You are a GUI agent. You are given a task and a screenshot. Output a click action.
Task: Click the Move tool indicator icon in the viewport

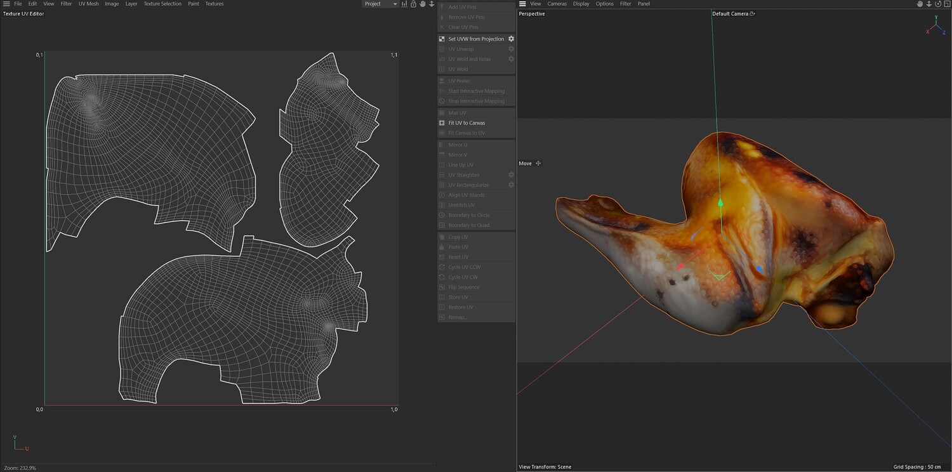pyautogui.click(x=538, y=163)
